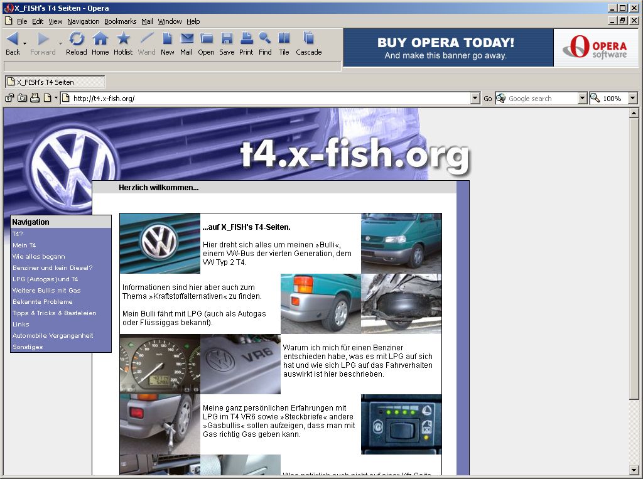Click the Open file toolbar icon
643x479 pixels.
point(206,43)
